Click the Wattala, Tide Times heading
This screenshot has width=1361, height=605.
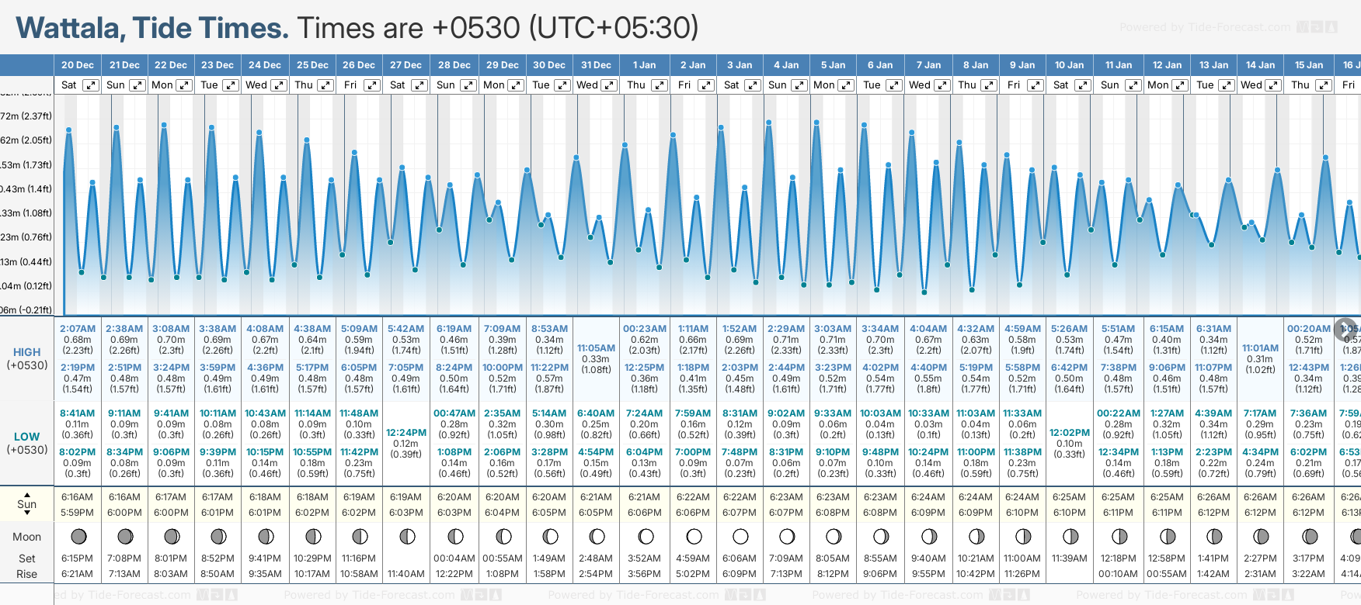point(152,28)
